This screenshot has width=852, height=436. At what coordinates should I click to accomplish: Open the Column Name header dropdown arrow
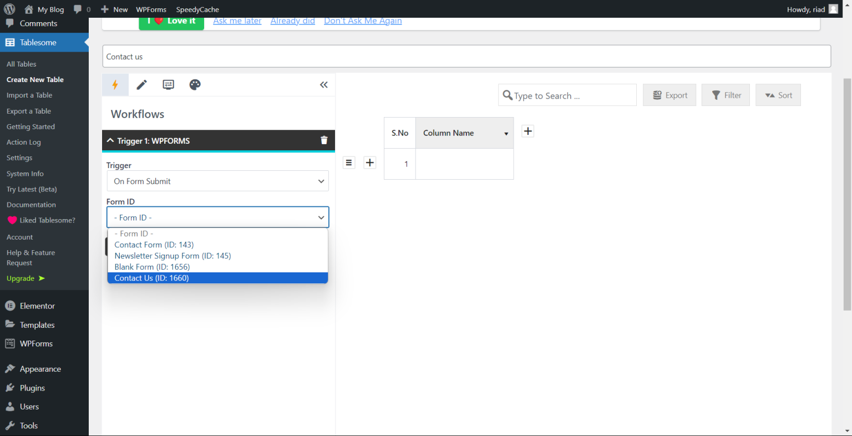pyautogui.click(x=506, y=133)
